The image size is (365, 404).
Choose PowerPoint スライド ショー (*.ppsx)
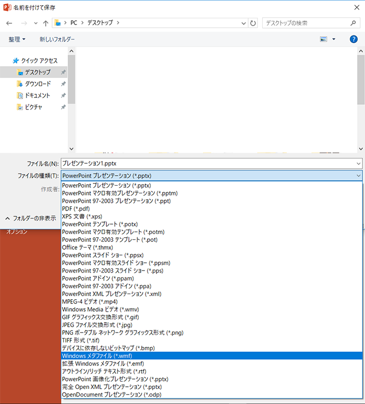coord(212,255)
